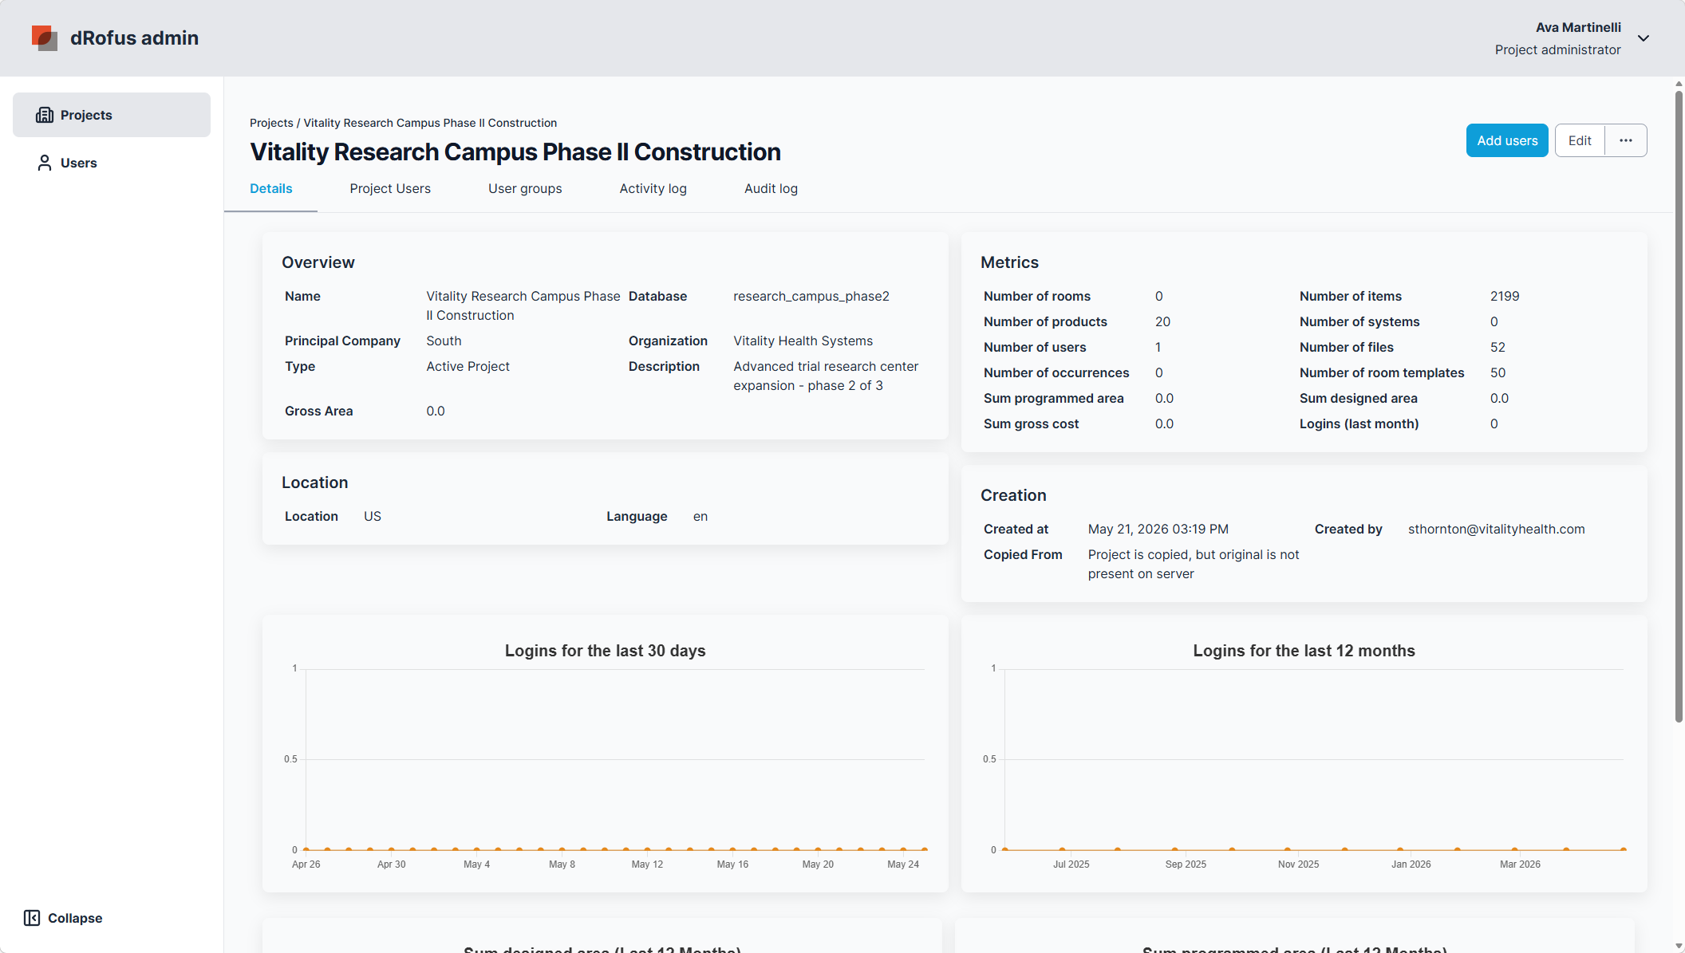The height and width of the screenshot is (953, 1685).
Task: Click the scroll-down arrow of the page scrollbar
Action: pos(1679,947)
